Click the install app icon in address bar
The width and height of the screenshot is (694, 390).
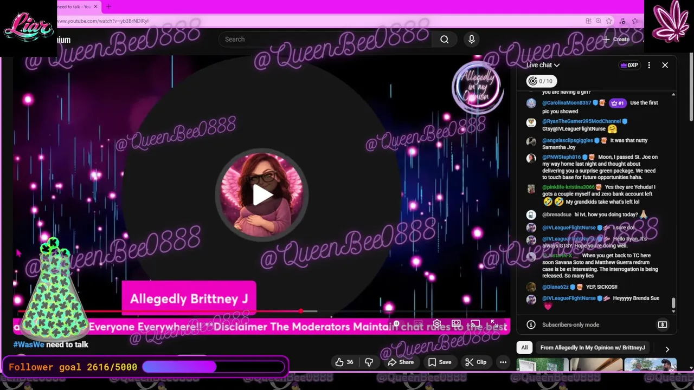[588, 21]
